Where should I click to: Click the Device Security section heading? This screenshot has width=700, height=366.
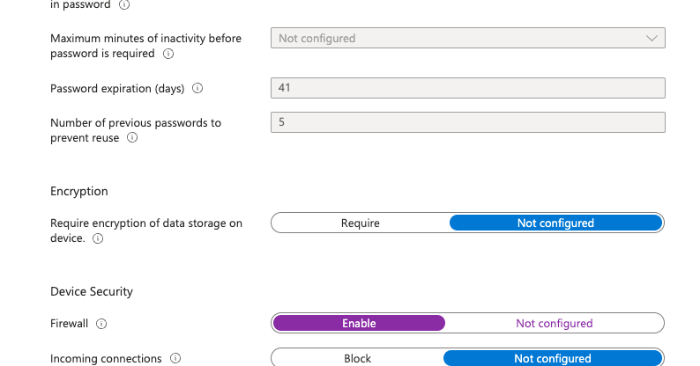(92, 291)
